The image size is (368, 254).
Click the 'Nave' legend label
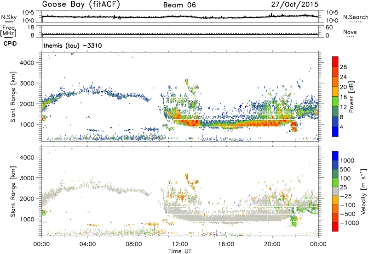[x=350, y=32]
